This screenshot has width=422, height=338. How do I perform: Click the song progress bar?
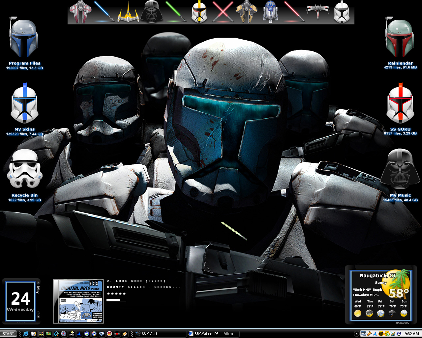coord(116,300)
